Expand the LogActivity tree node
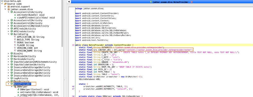This screenshot has width=253, height=97. (x=9, y=78)
